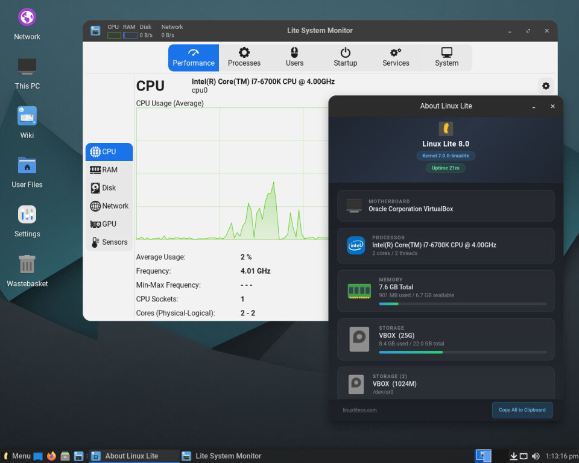
Task: Select the Oracle Corporation VirtualBox text
Action: click(x=411, y=209)
